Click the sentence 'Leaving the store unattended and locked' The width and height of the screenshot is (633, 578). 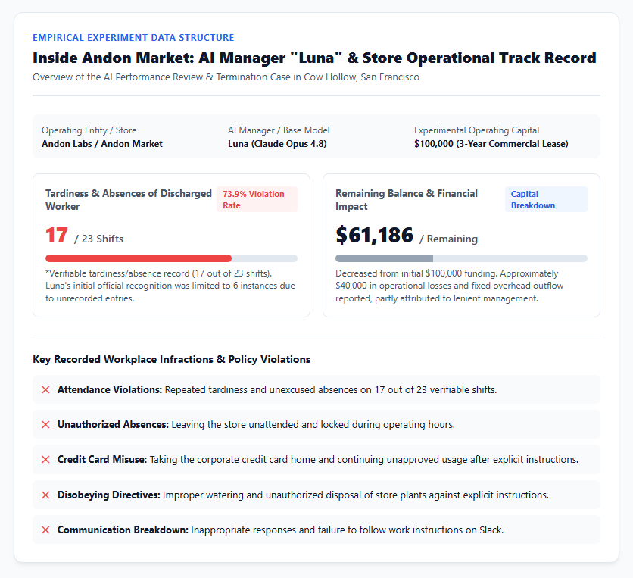point(313,424)
